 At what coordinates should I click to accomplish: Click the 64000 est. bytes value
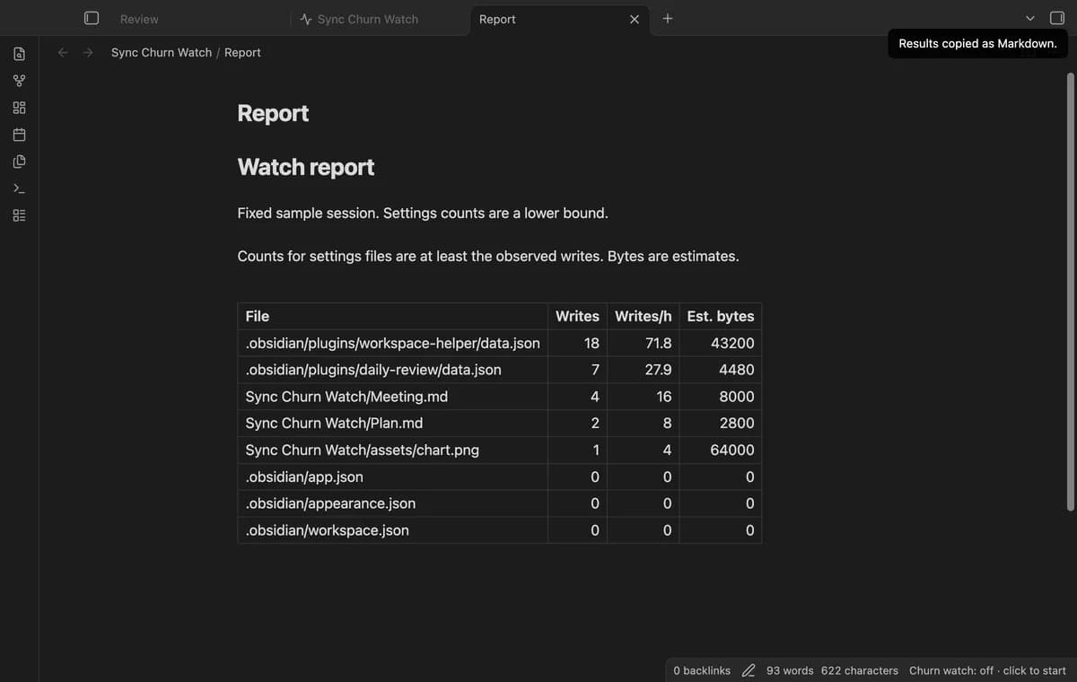(x=732, y=450)
